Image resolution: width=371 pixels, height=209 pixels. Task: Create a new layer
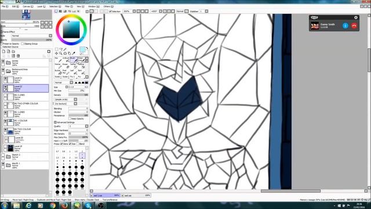3,52
